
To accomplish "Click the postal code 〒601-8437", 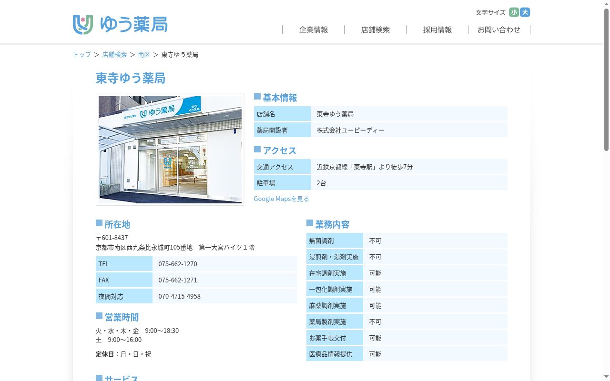I will pos(112,238).
